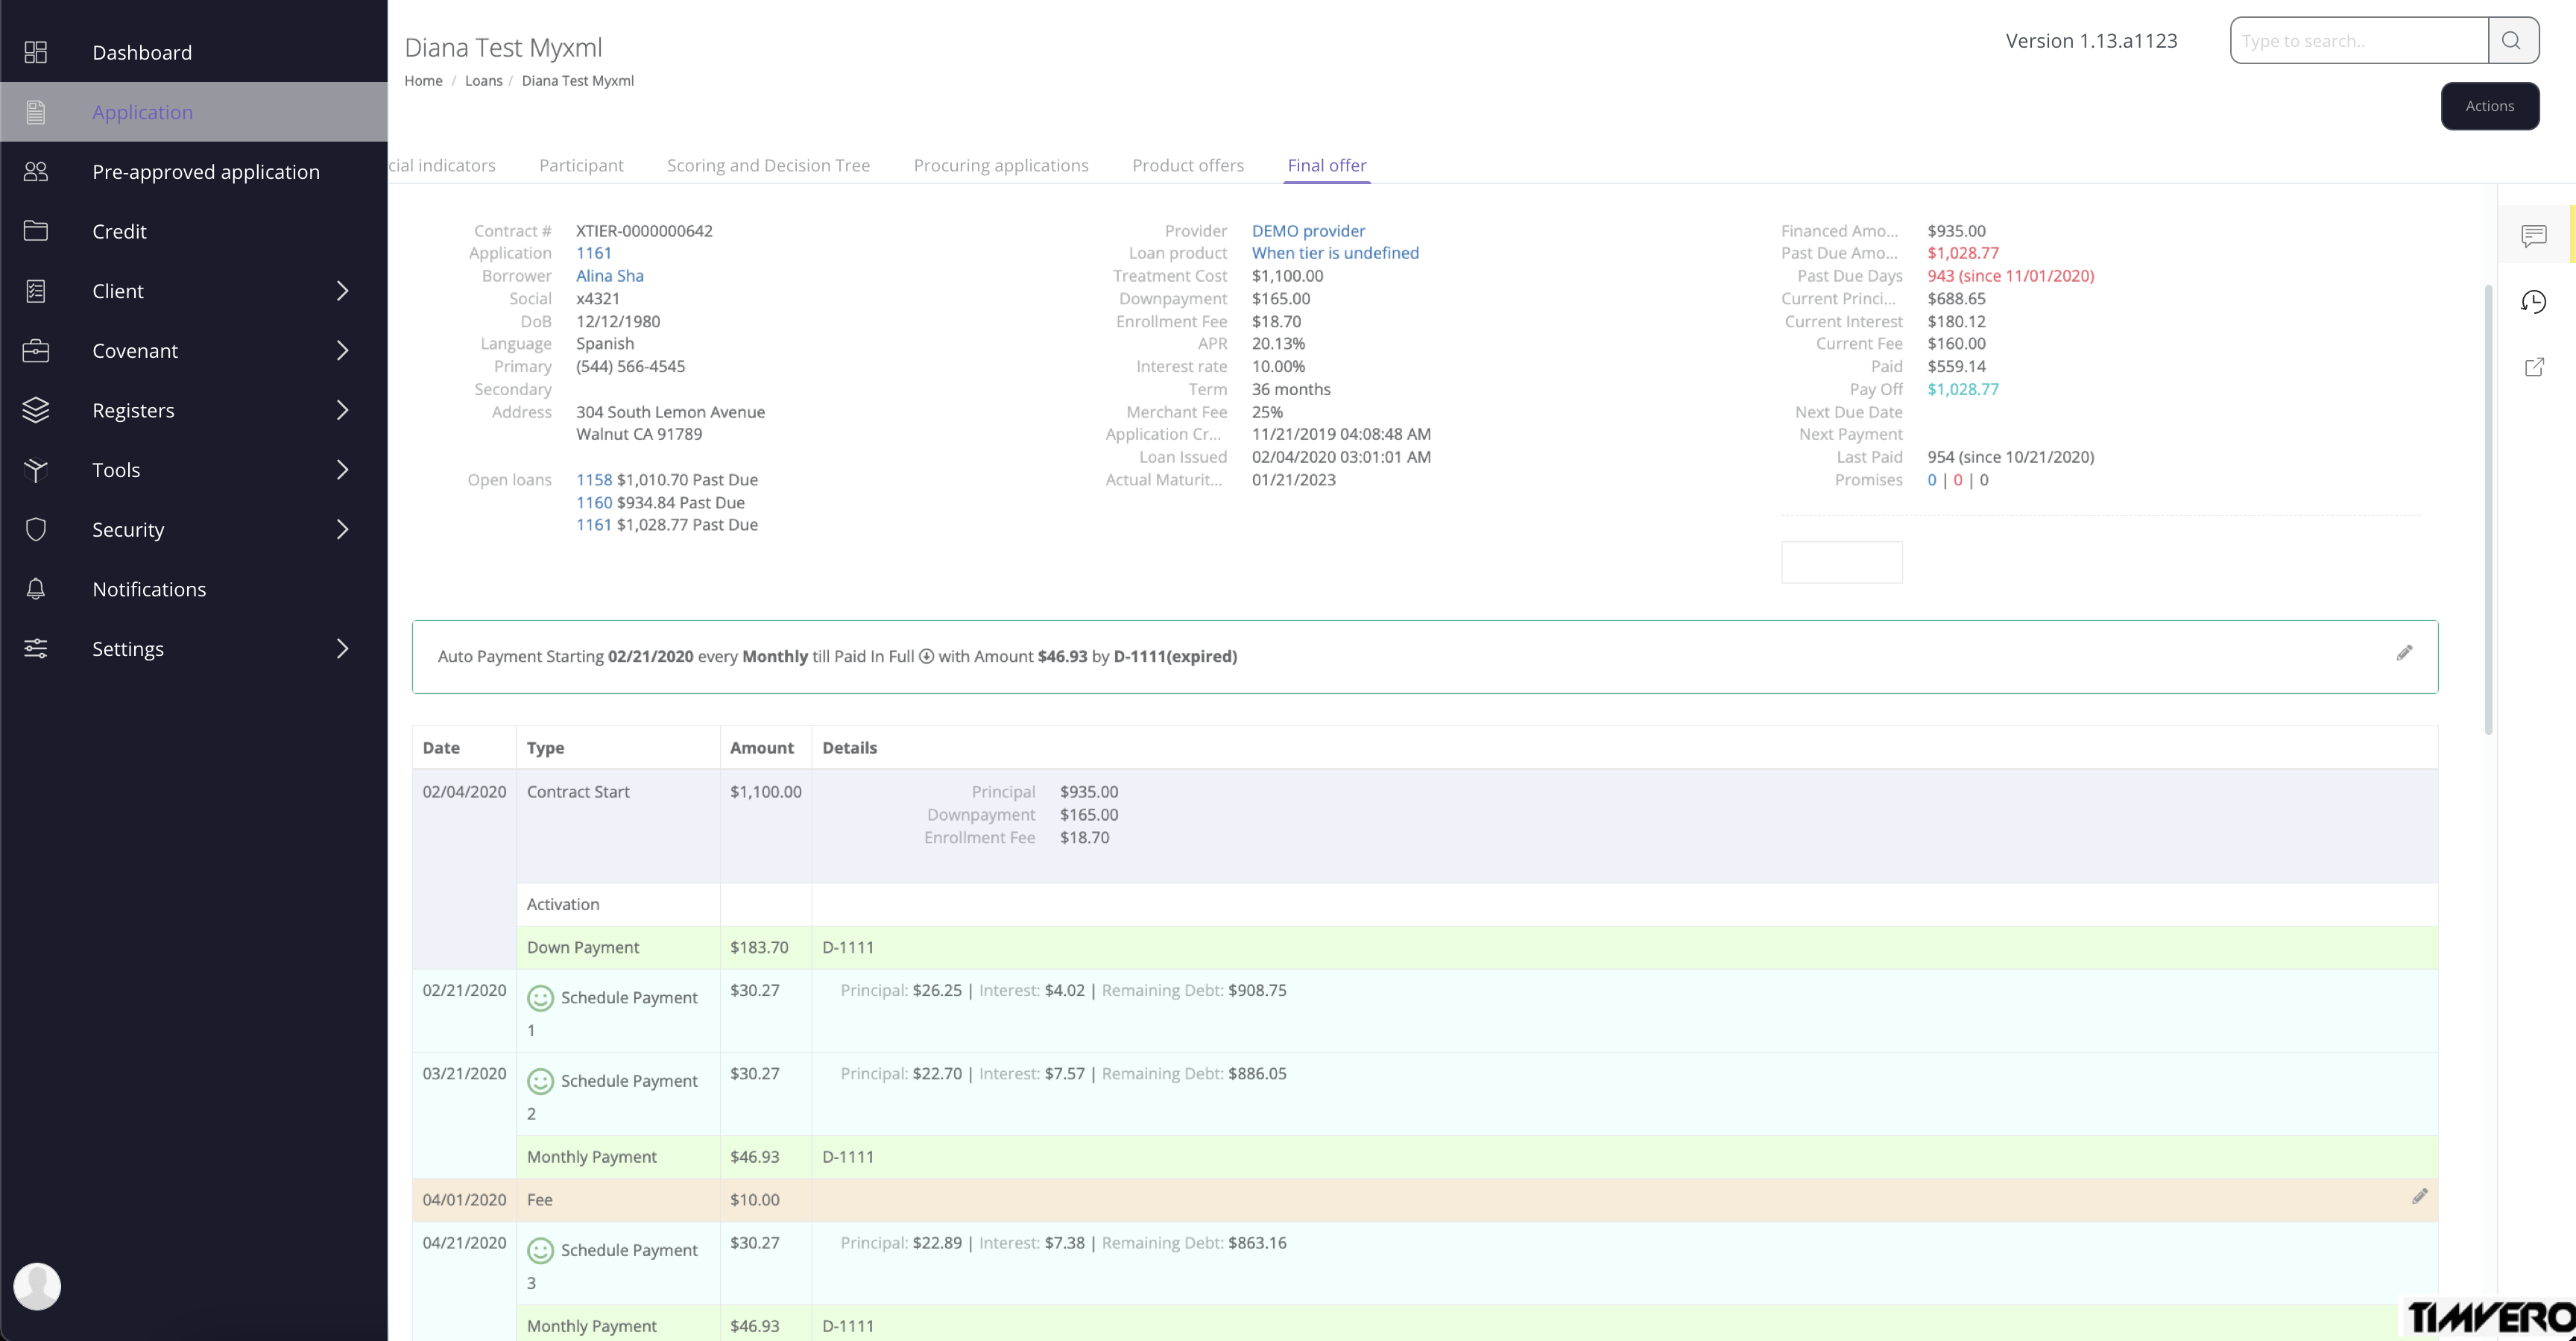Open the history clock icon
Image resolution: width=2576 pixels, height=1341 pixels.
(x=2533, y=301)
